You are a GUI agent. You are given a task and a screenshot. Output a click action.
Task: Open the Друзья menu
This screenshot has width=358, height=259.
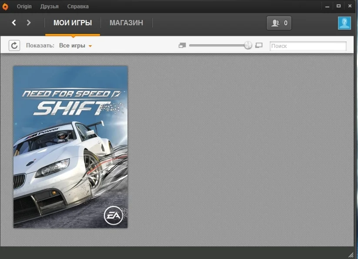tap(49, 6)
